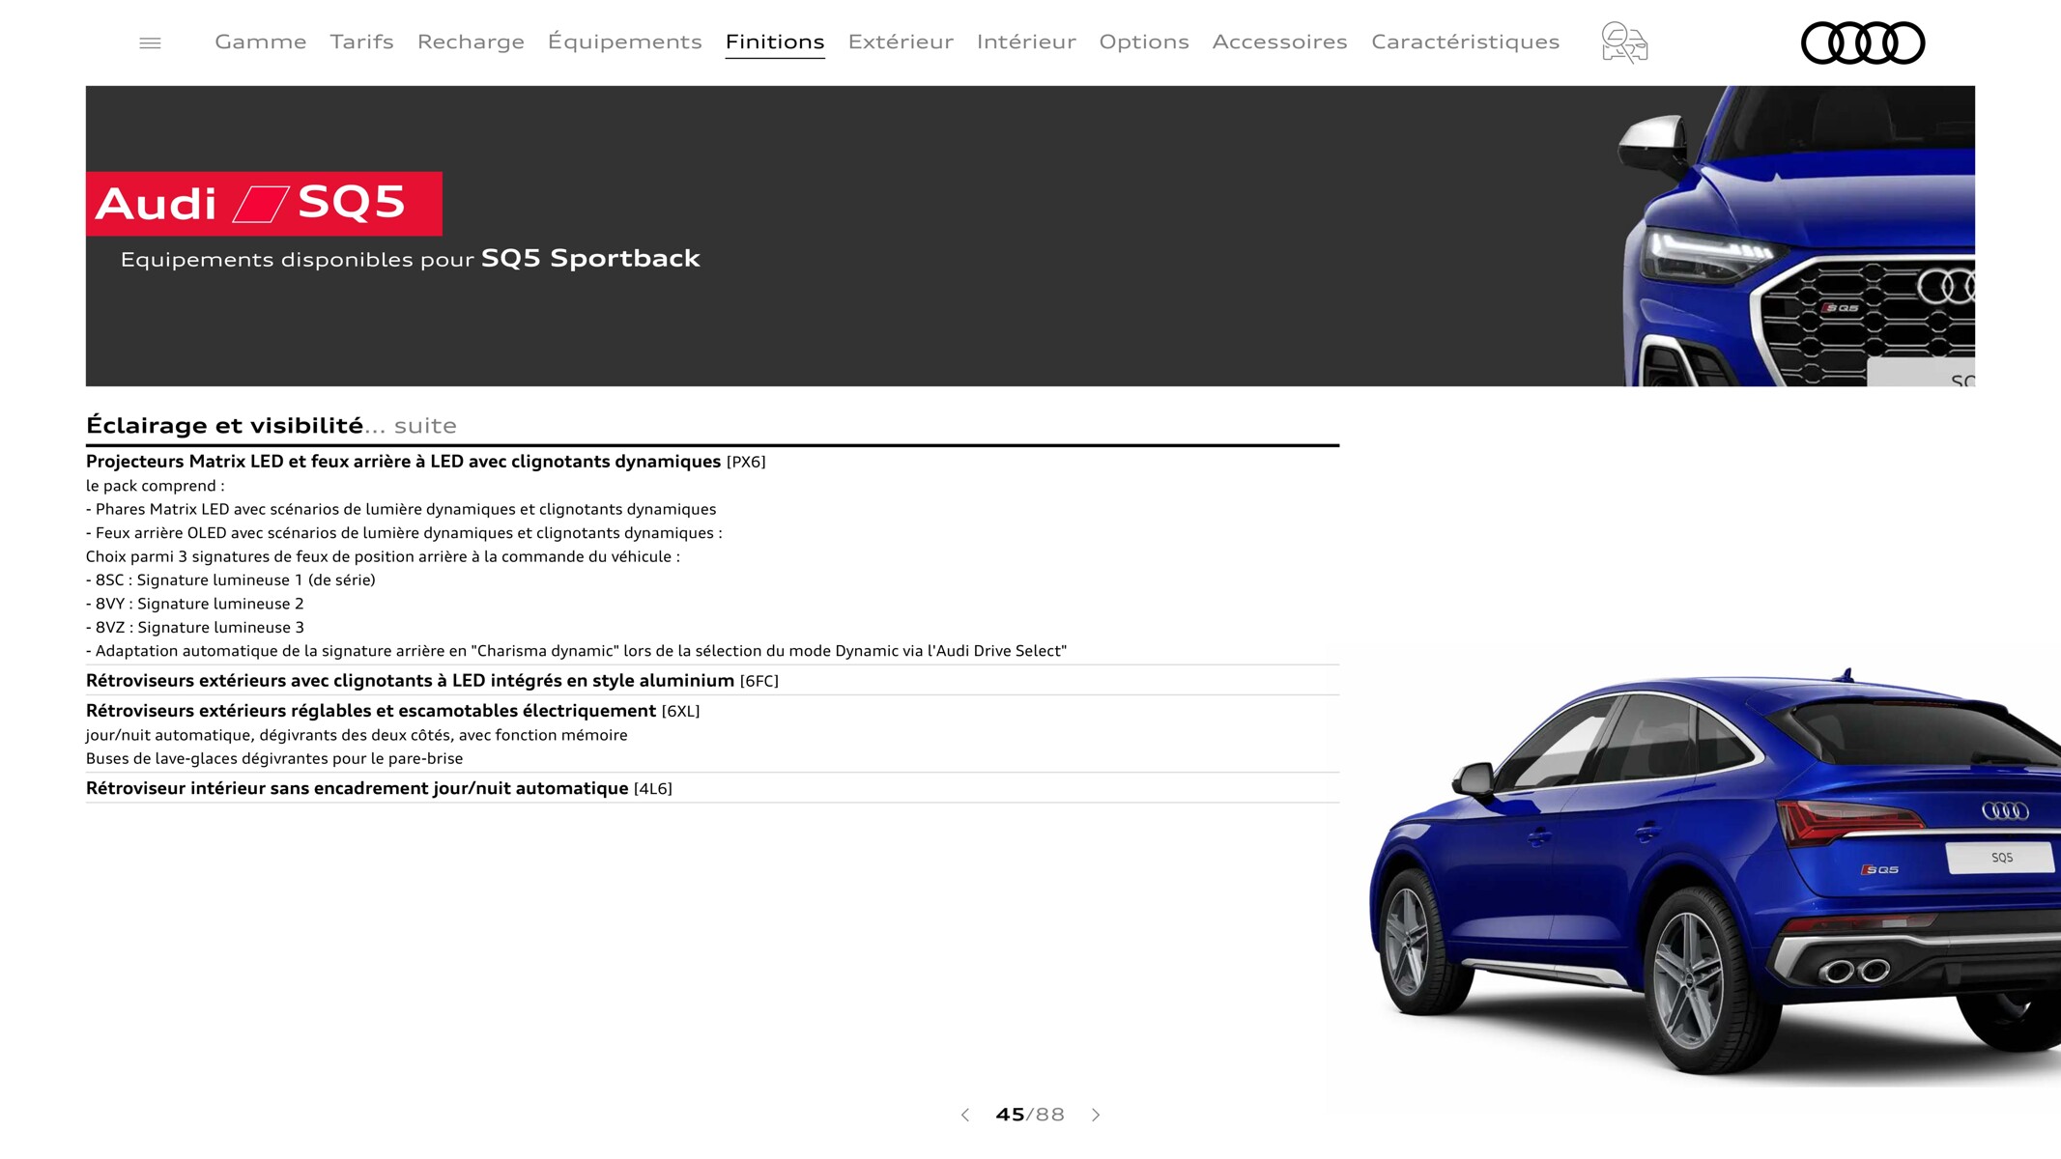Click the [4L6] option code
This screenshot has height=1159, width=2061.
click(653, 790)
